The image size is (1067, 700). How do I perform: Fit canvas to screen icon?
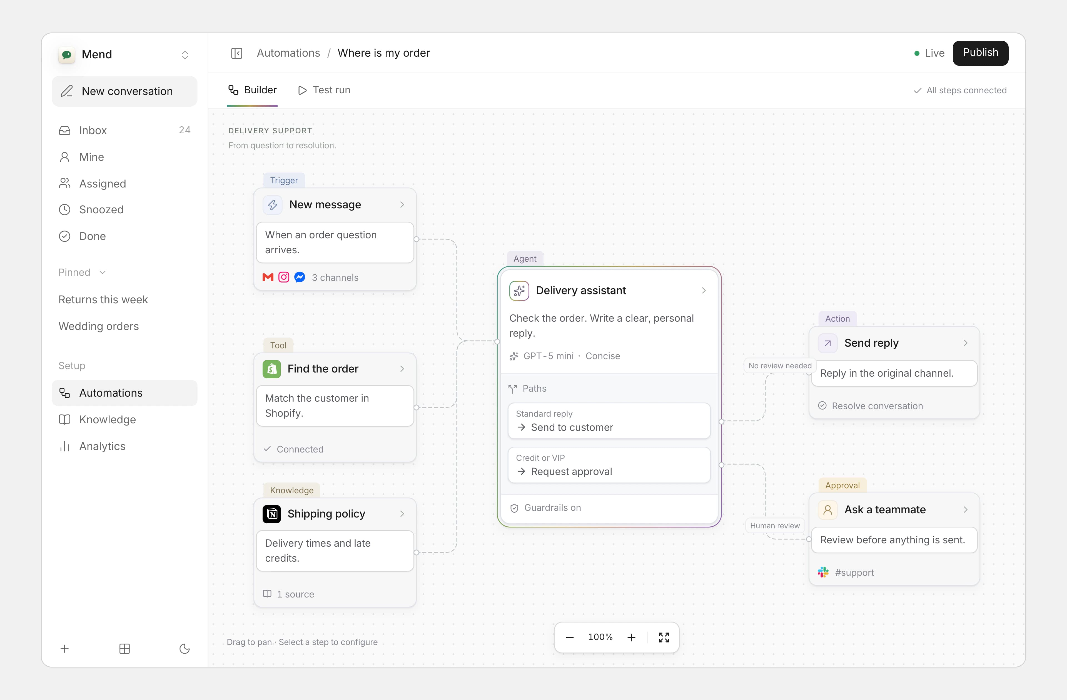tap(664, 637)
